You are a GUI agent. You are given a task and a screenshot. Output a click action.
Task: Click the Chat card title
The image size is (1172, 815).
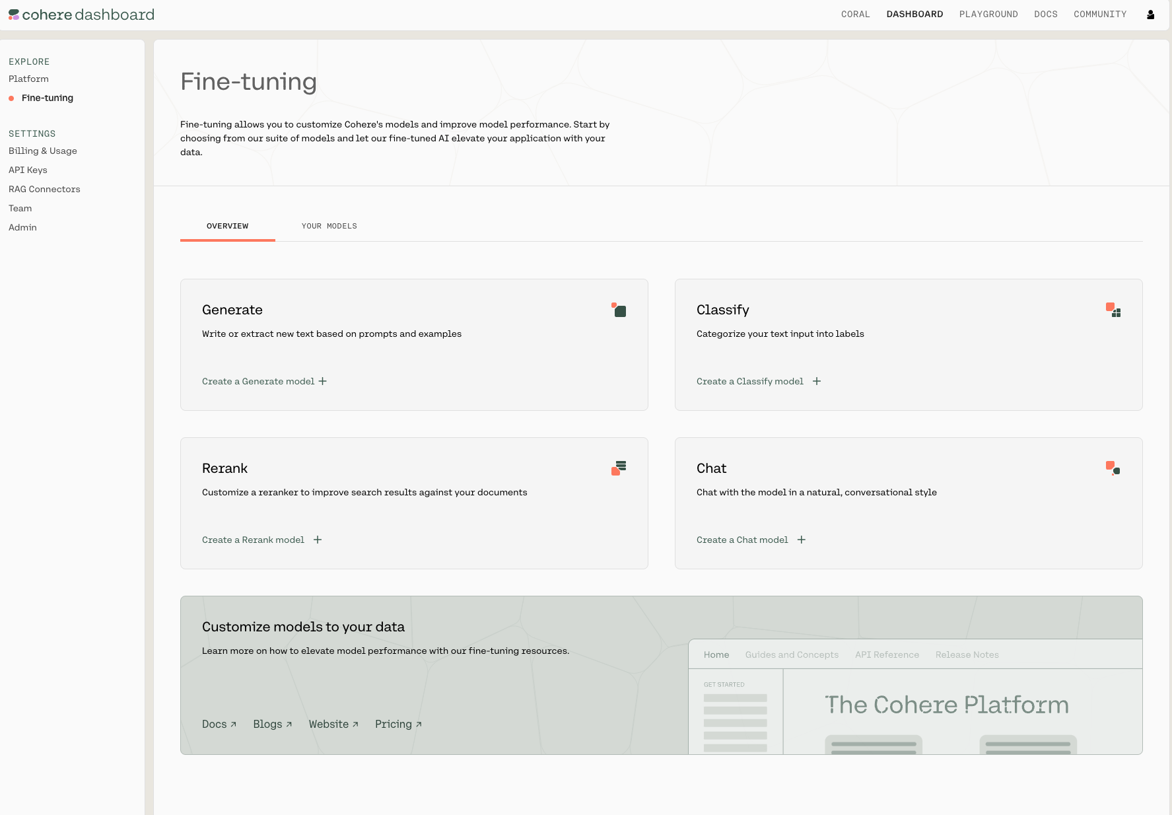(711, 468)
